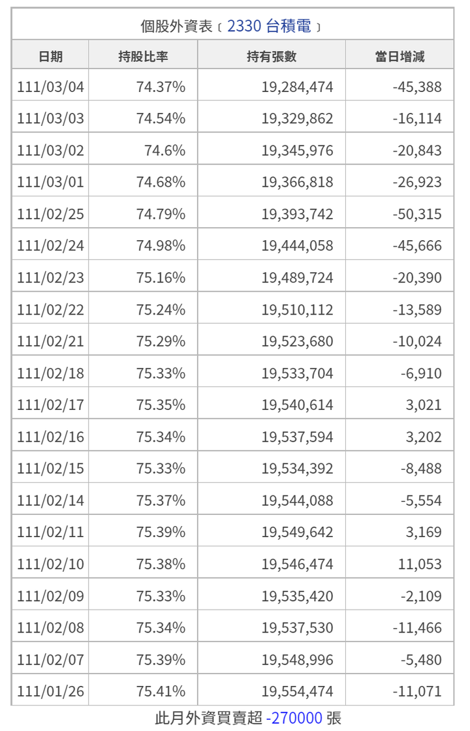Click the 日期 column header
470x731 pixels.
click(x=50, y=56)
